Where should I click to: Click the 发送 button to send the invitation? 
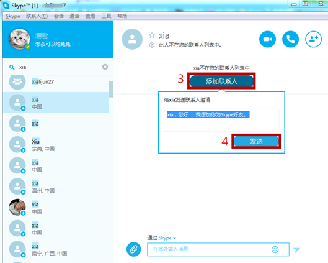(256, 141)
